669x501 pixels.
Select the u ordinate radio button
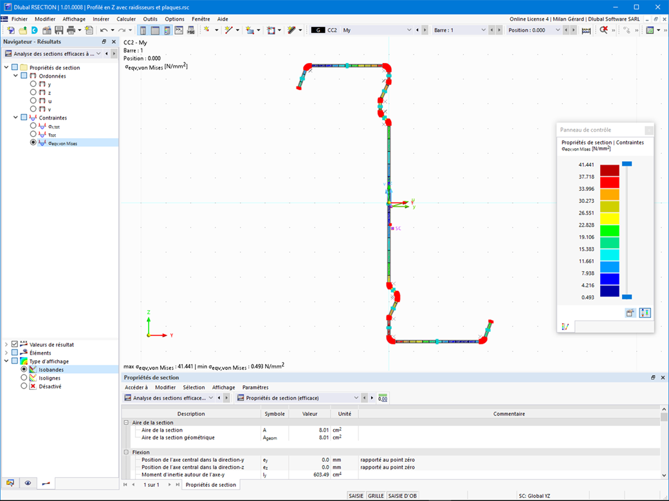pos(33,101)
